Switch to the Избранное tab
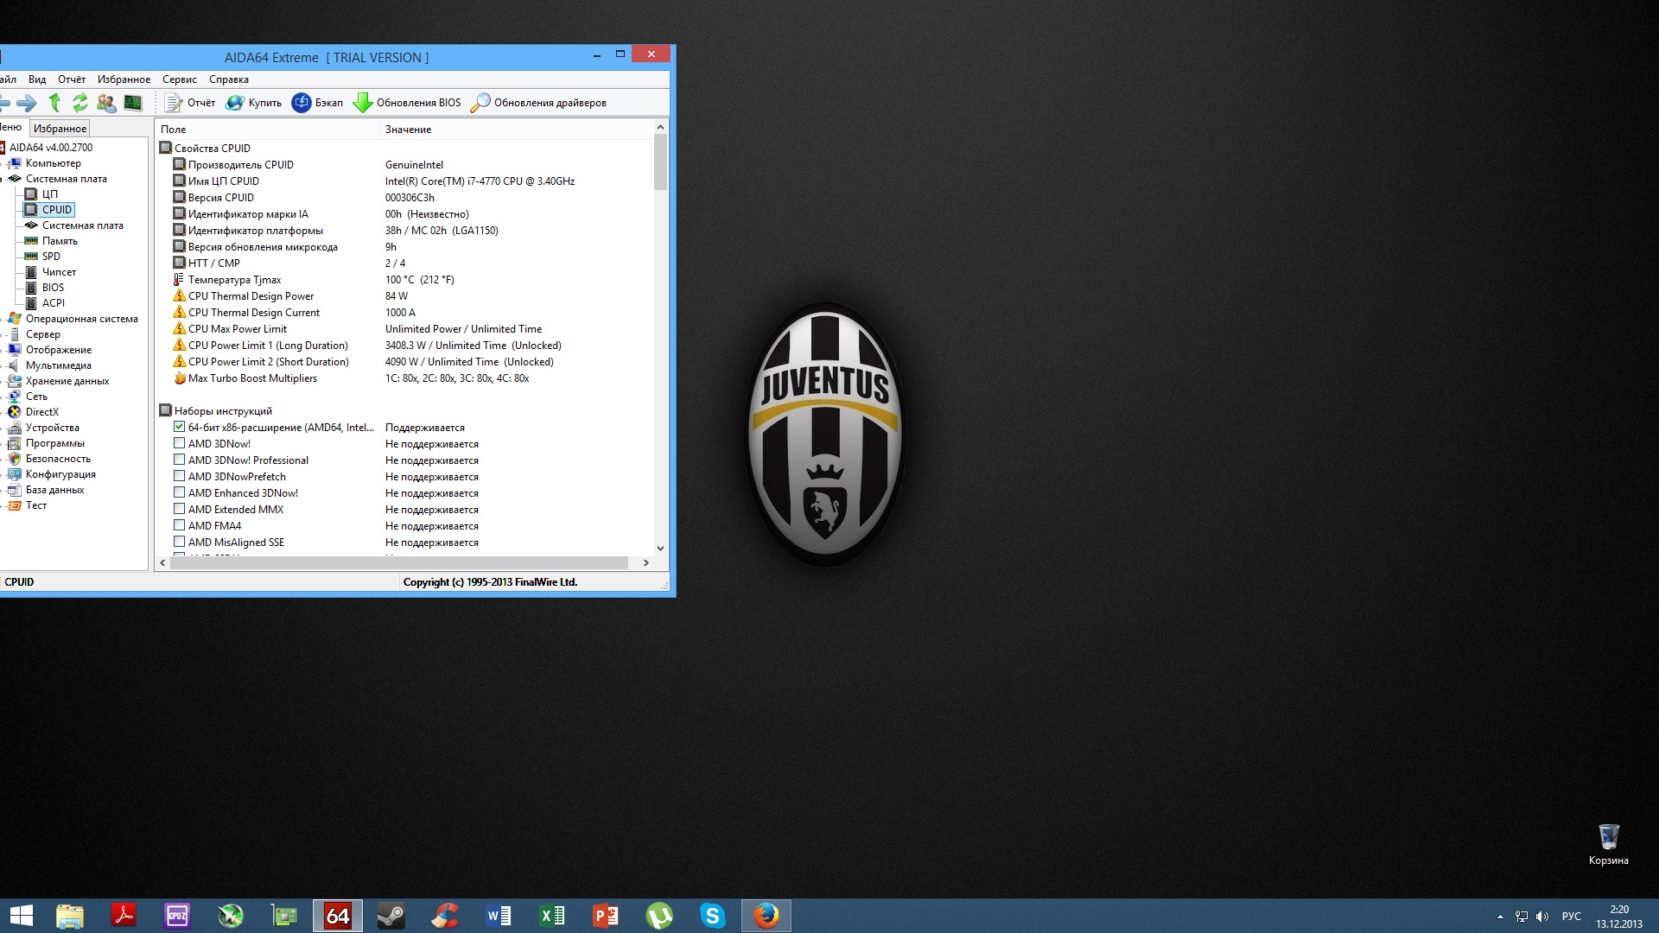 coord(60,128)
